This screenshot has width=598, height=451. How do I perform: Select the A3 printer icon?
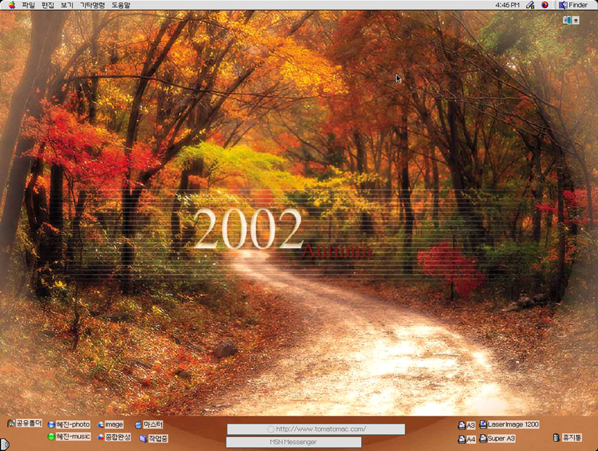pyautogui.click(x=462, y=426)
